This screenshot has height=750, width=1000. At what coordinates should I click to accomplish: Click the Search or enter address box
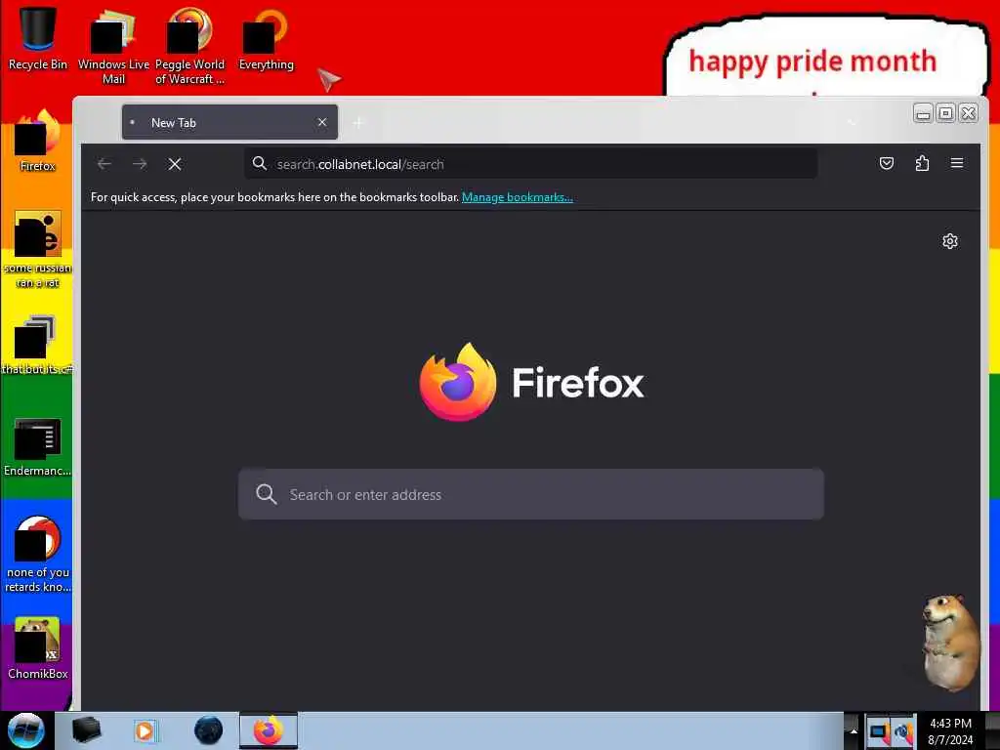coord(530,494)
